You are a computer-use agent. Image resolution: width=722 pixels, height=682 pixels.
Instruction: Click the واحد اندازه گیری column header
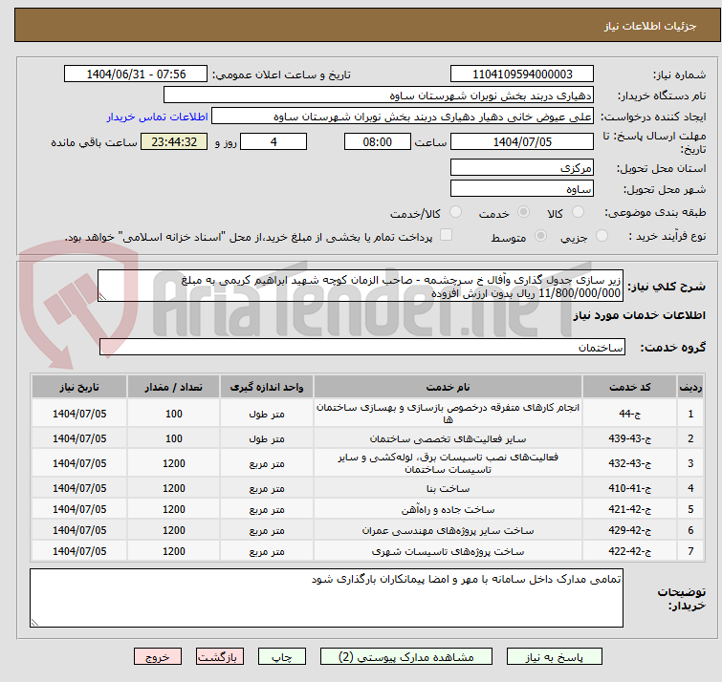click(x=267, y=387)
